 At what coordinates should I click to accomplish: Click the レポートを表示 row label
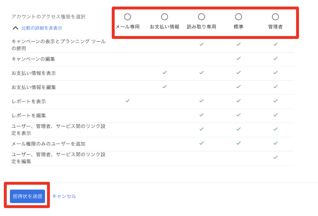click(29, 102)
